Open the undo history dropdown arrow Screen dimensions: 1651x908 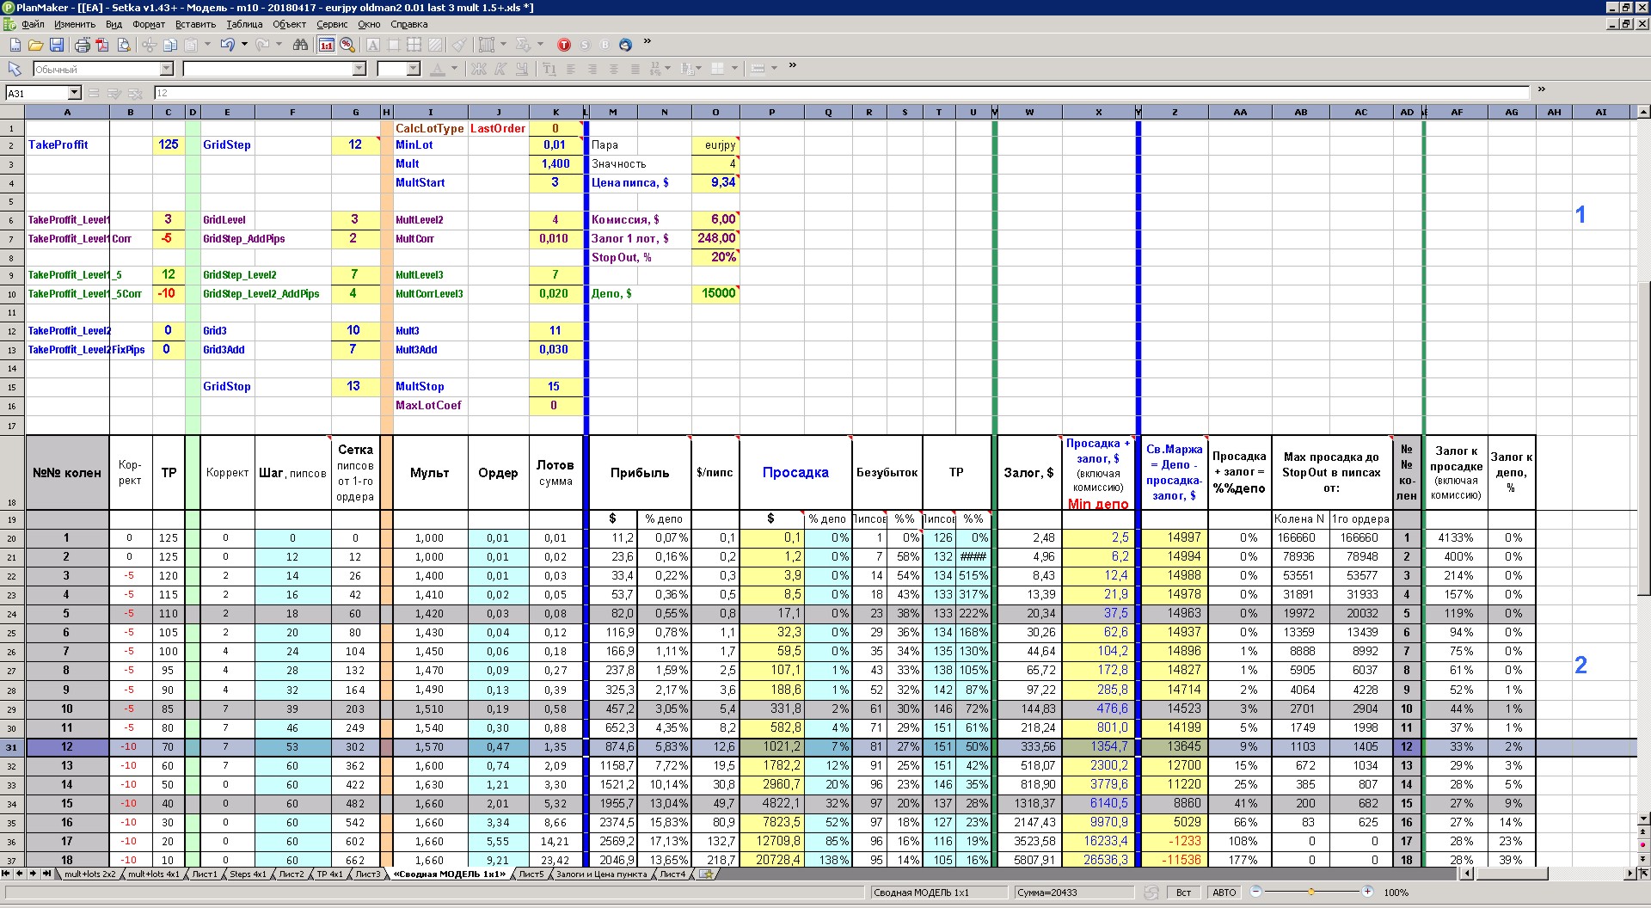click(244, 45)
